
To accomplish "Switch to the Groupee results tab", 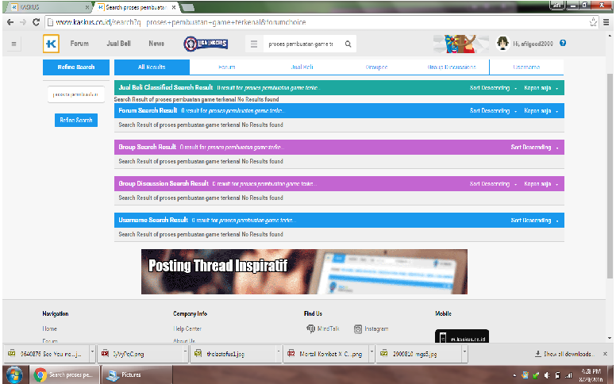I will coord(376,67).
